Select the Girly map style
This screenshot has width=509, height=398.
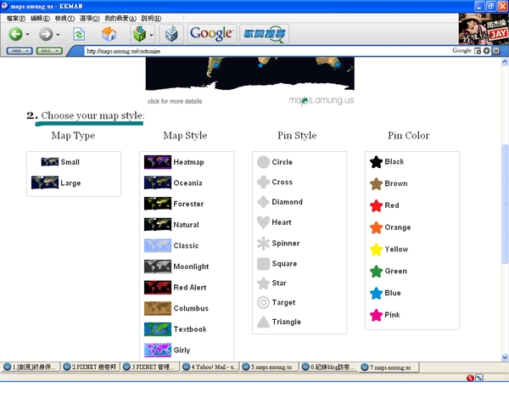pos(167,350)
